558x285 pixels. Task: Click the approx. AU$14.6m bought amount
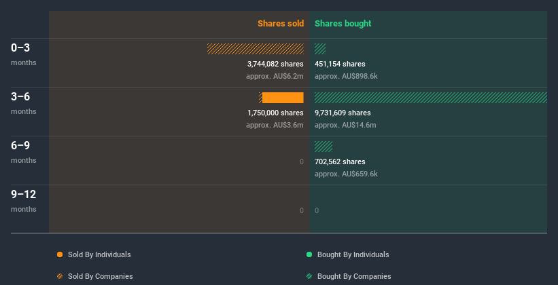pyautogui.click(x=345, y=125)
